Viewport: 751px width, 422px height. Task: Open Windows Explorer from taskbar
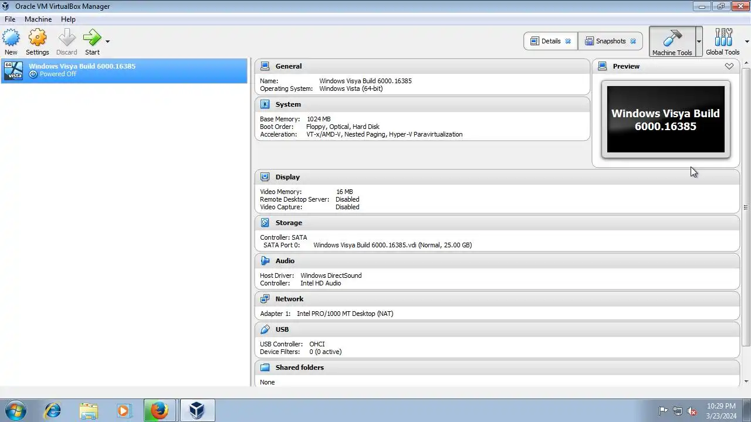pyautogui.click(x=88, y=410)
